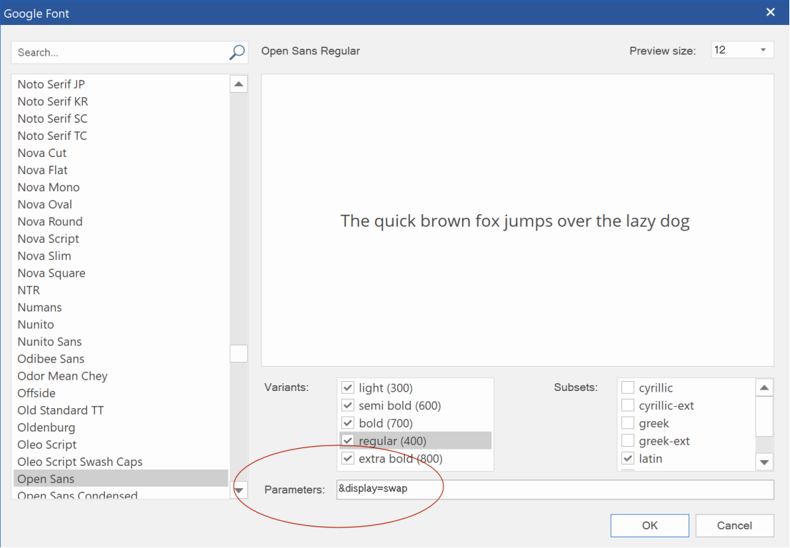The height and width of the screenshot is (548, 790).
Task: Click the Subsets list scroll up arrow
Action: click(x=764, y=387)
